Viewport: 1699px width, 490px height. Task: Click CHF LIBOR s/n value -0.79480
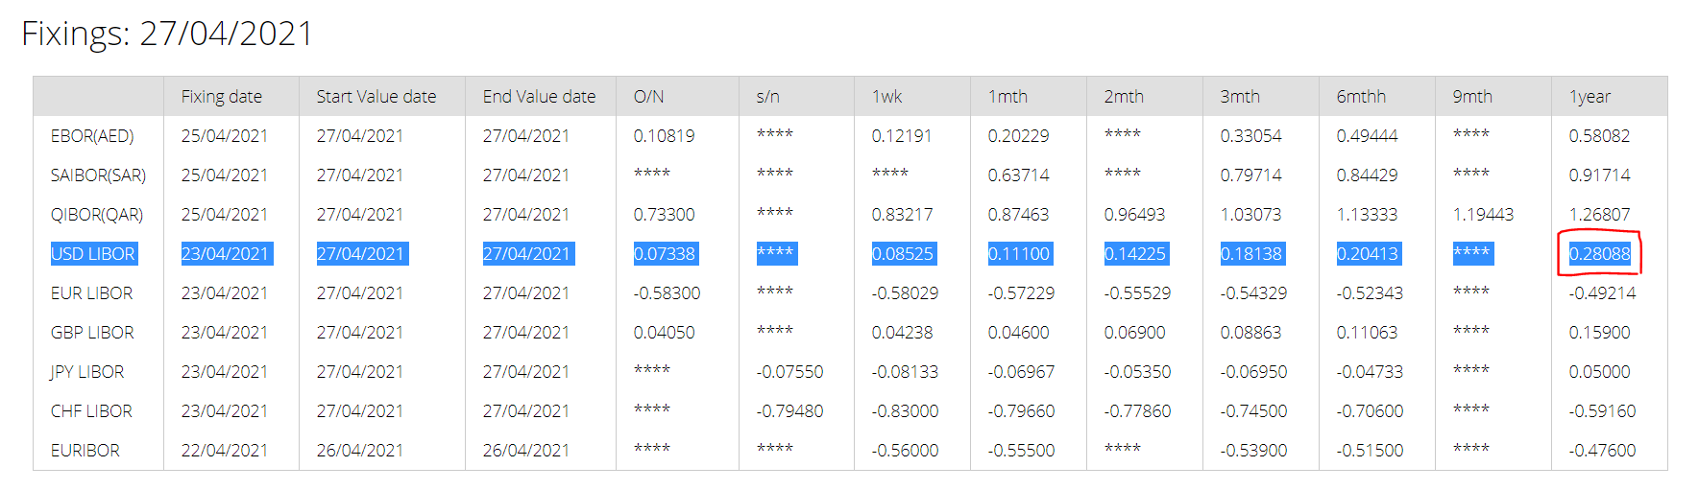[789, 411]
